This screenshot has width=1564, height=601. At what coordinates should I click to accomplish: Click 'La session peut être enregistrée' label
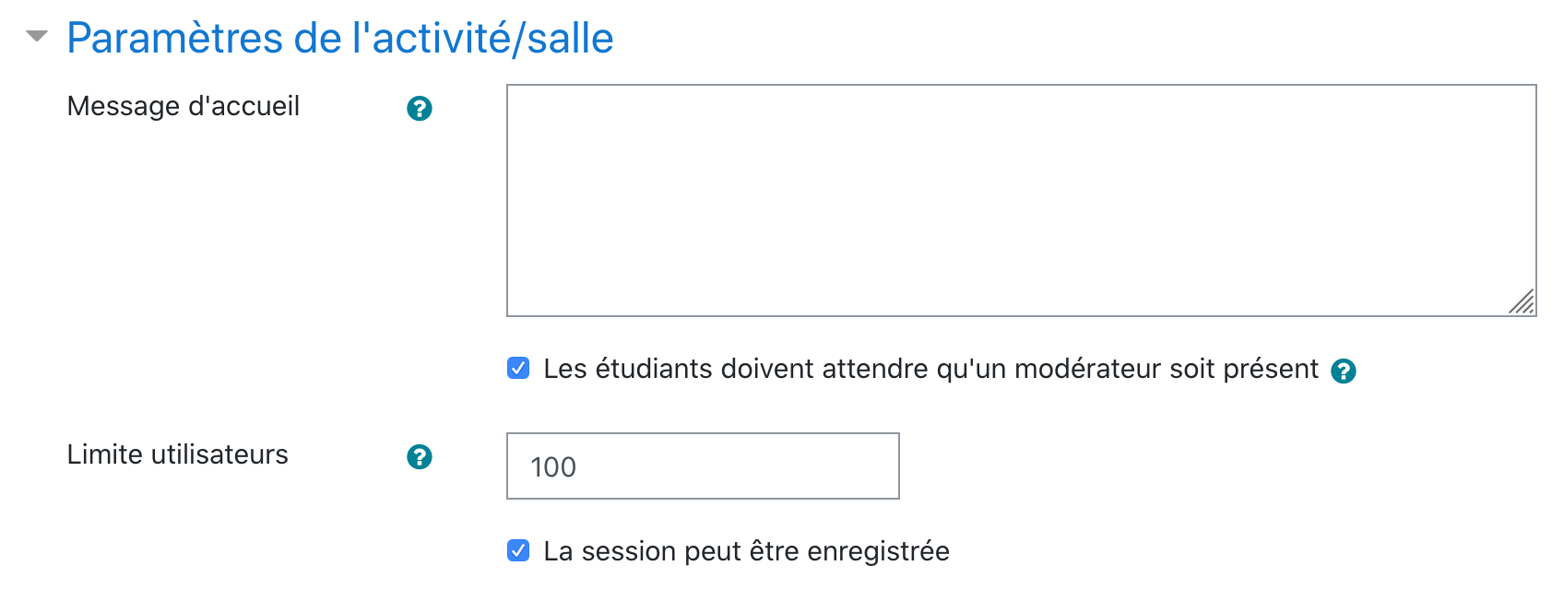[x=746, y=551]
